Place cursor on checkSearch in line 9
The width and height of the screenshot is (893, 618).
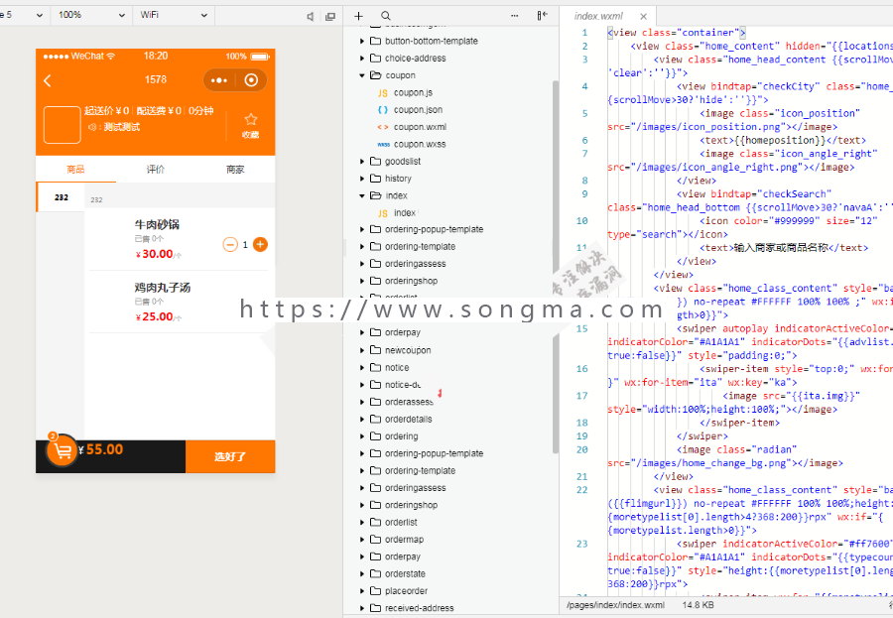797,193
